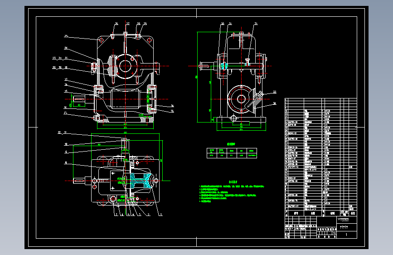This screenshot has height=255, width=393.
Task: Click part balloon number 27
Action: click(128, 24)
